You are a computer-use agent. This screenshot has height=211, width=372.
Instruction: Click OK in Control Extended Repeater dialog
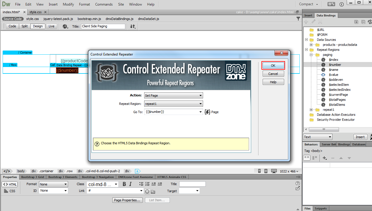pyautogui.click(x=273, y=66)
